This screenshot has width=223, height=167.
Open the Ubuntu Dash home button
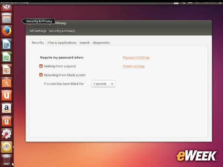click(6, 7)
